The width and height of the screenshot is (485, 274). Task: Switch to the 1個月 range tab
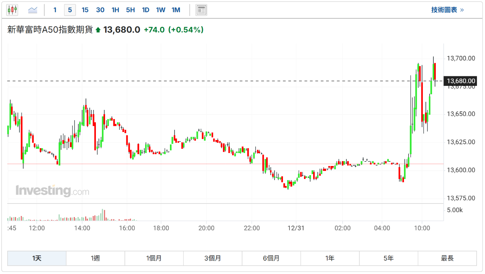tap(154, 258)
